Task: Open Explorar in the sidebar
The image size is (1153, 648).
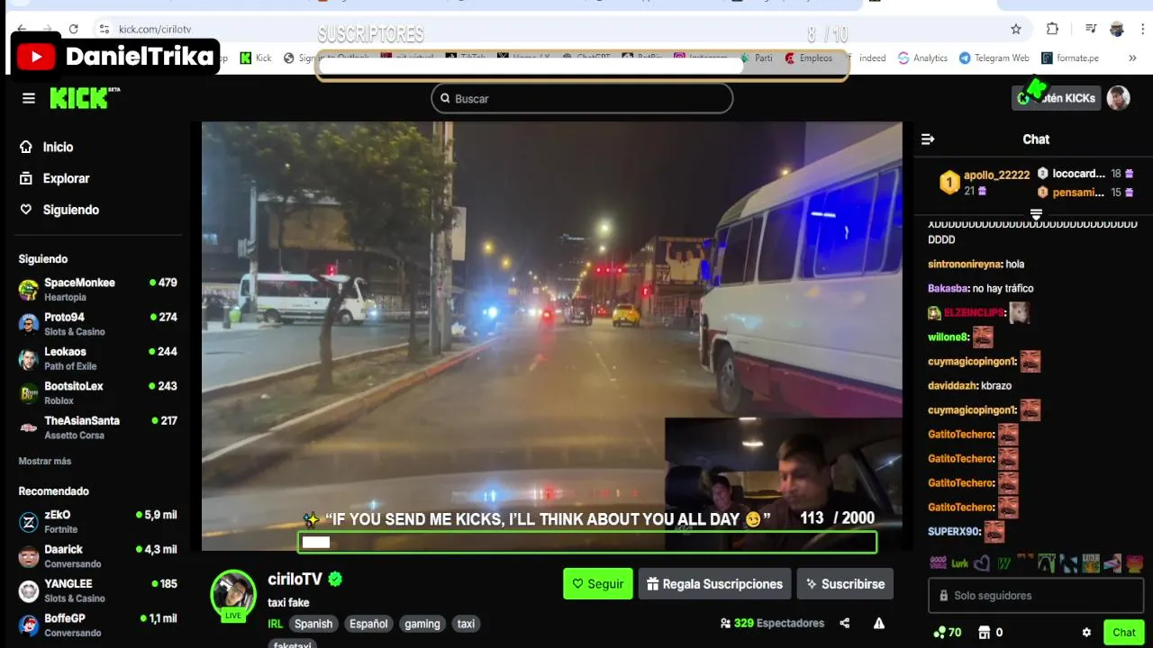Action: point(54,178)
